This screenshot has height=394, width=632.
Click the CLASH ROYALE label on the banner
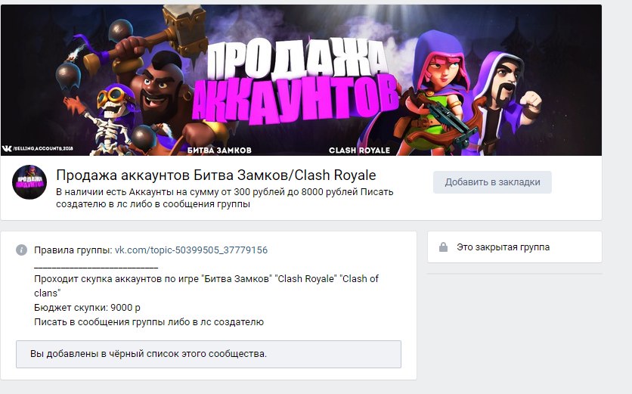point(359,150)
